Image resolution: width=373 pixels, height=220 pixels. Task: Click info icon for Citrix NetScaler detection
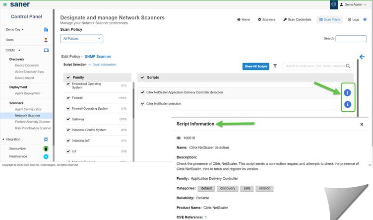348,104
